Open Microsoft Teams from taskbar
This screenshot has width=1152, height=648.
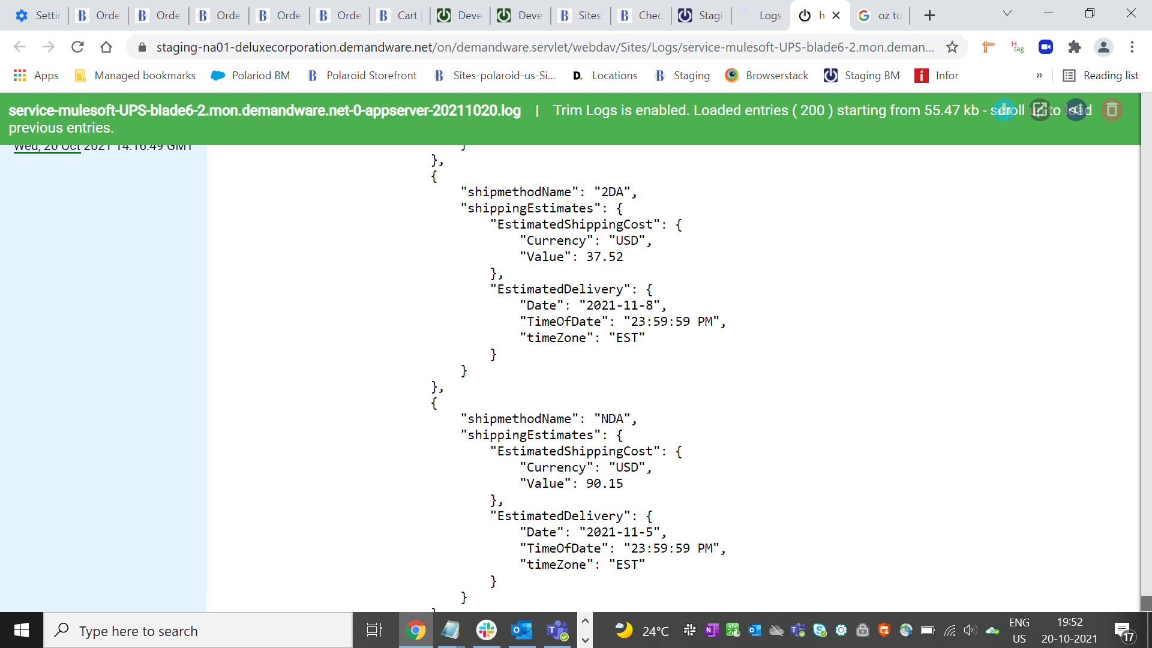pyautogui.click(x=557, y=631)
